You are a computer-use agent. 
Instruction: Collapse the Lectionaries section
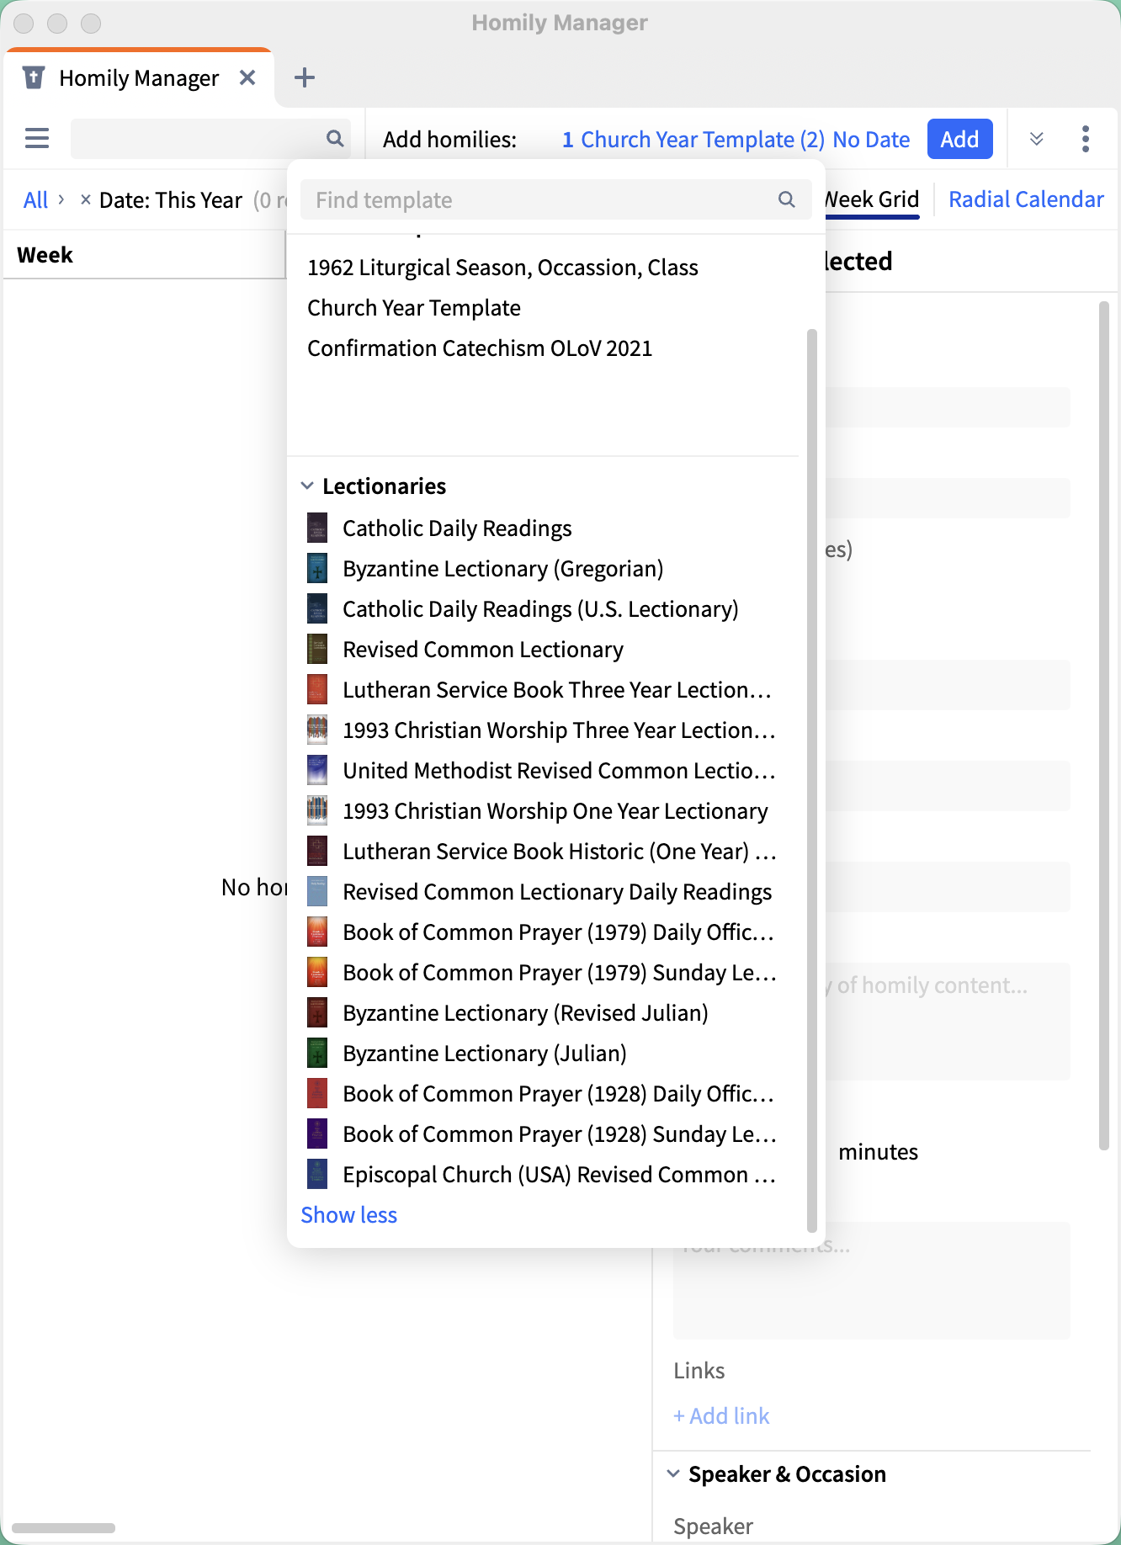307,486
